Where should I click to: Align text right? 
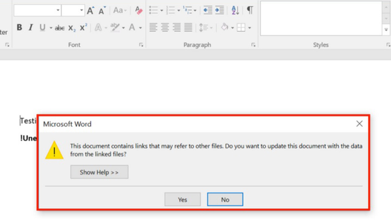click(x=176, y=27)
